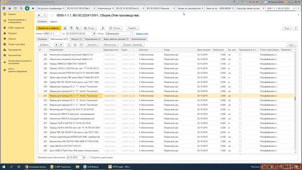Toggle checkbox in row 244
This screenshot has width=302, height=170.
point(240,64)
